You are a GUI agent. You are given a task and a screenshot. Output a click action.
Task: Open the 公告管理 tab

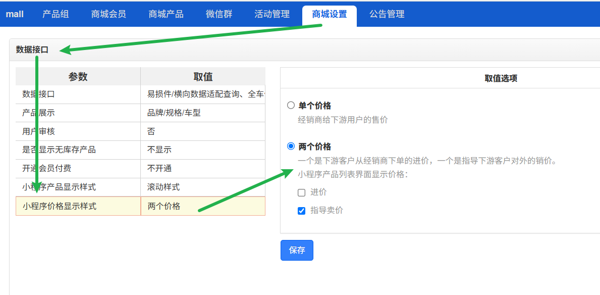coord(387,14)
